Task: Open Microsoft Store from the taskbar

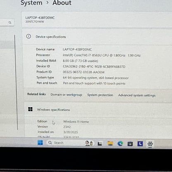Action: (130, 144)
